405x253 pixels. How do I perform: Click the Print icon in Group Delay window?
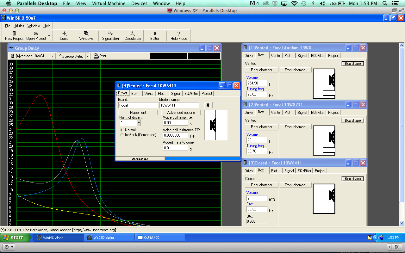(x=100, y=56)
